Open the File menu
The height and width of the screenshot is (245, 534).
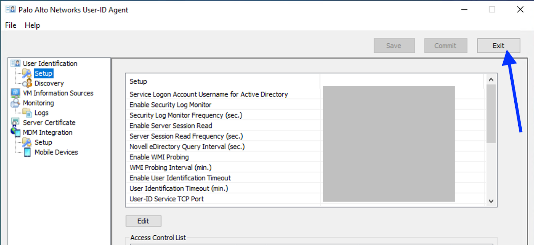10,25
